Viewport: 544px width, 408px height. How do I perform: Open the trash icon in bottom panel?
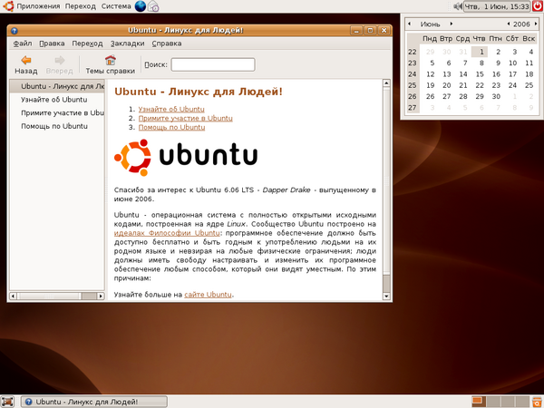[x=536, y=401]
